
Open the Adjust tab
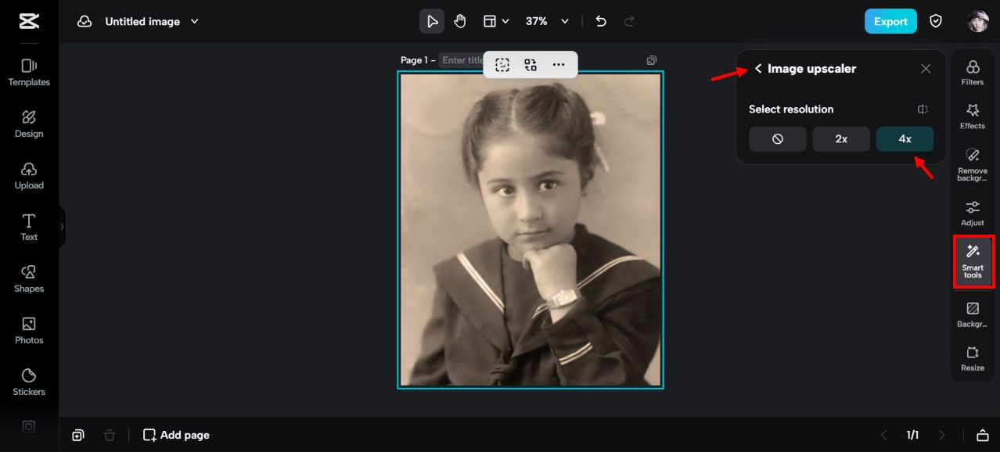pos(973,213)
